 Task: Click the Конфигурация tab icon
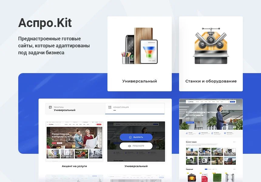point(110,107)
